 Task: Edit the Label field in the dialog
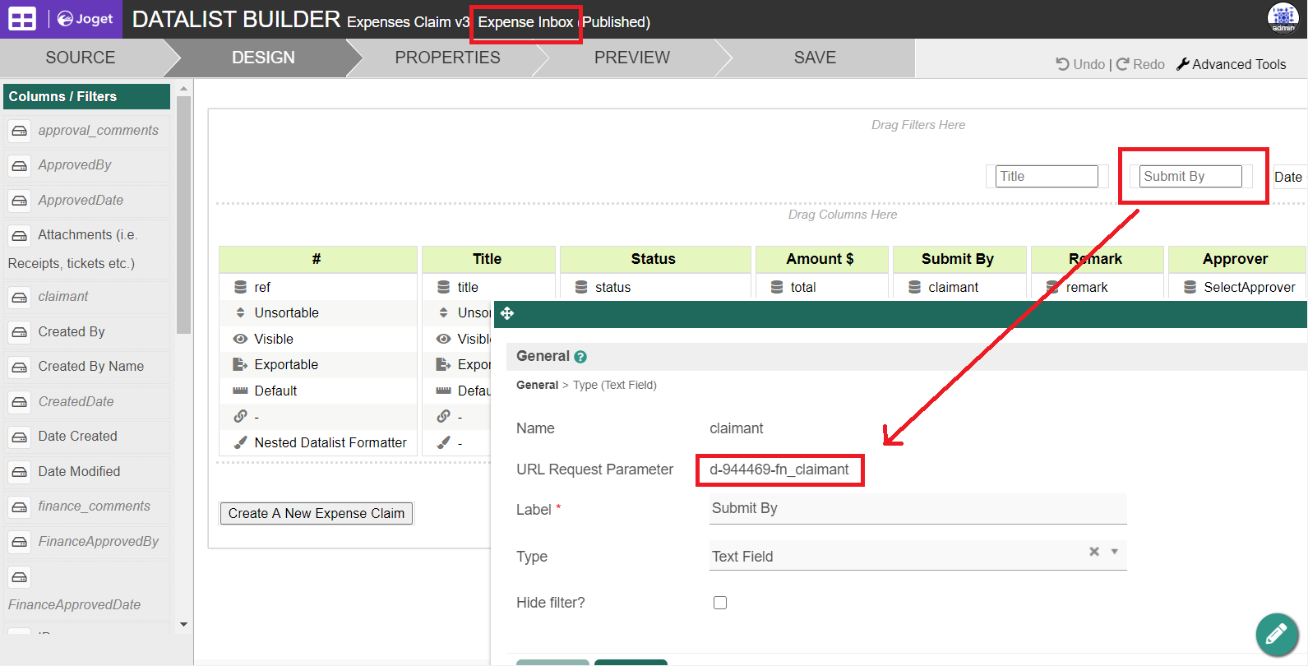coord(918,508)
